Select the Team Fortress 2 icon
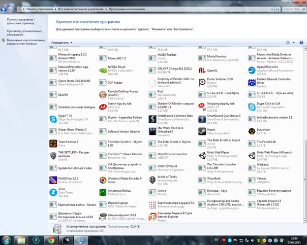Image resolution: width=307 pixels, height=245 pixels. [53, 144]
